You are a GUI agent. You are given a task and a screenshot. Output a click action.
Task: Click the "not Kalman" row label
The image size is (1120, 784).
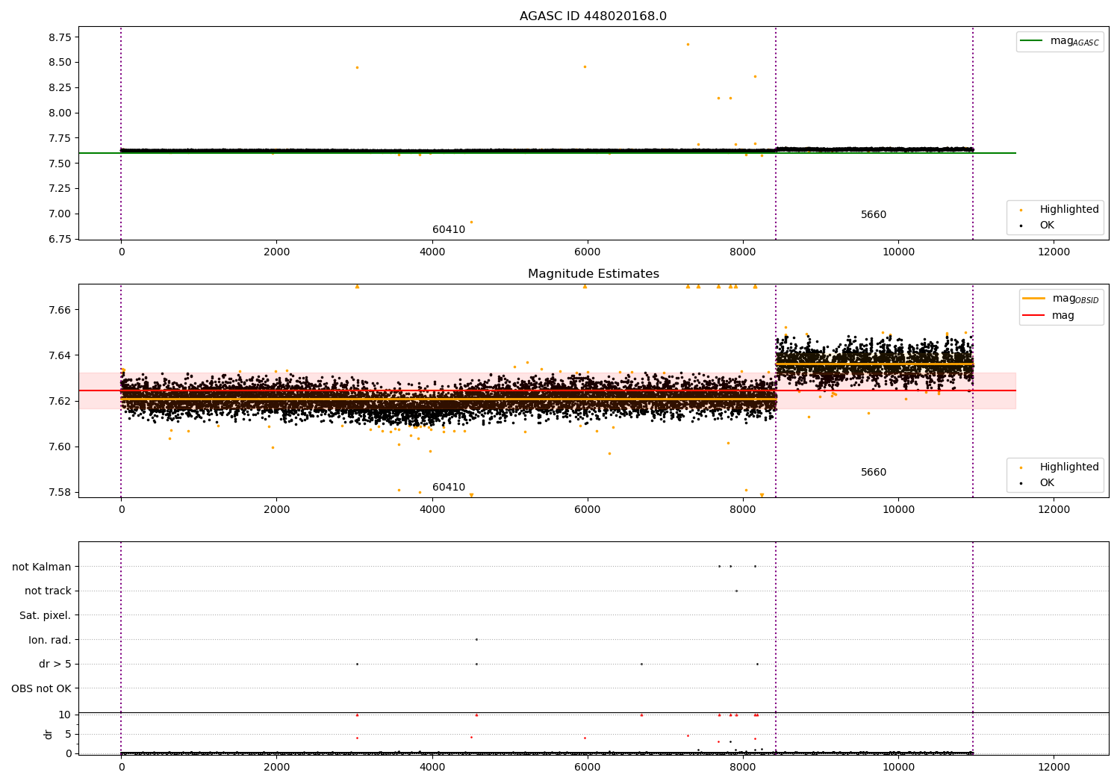coord(42,567)
